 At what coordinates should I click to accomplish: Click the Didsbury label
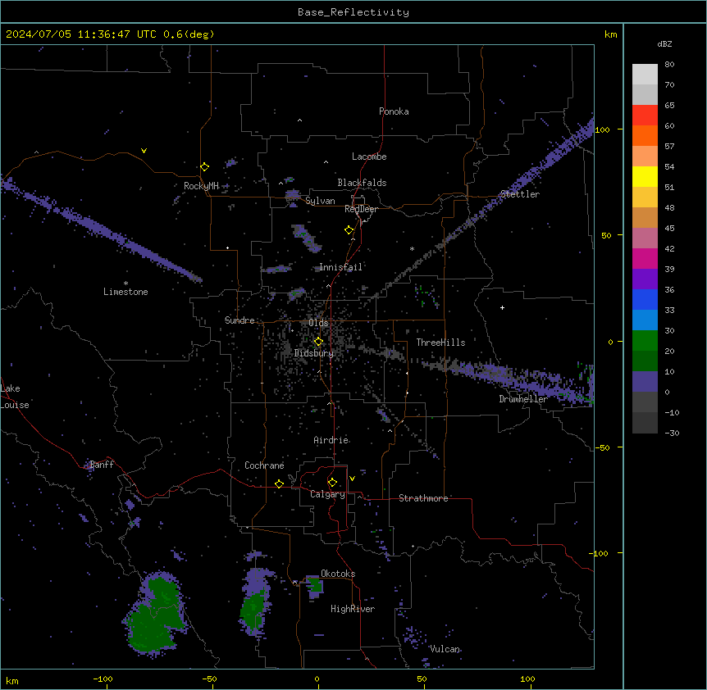coord(314,353)
